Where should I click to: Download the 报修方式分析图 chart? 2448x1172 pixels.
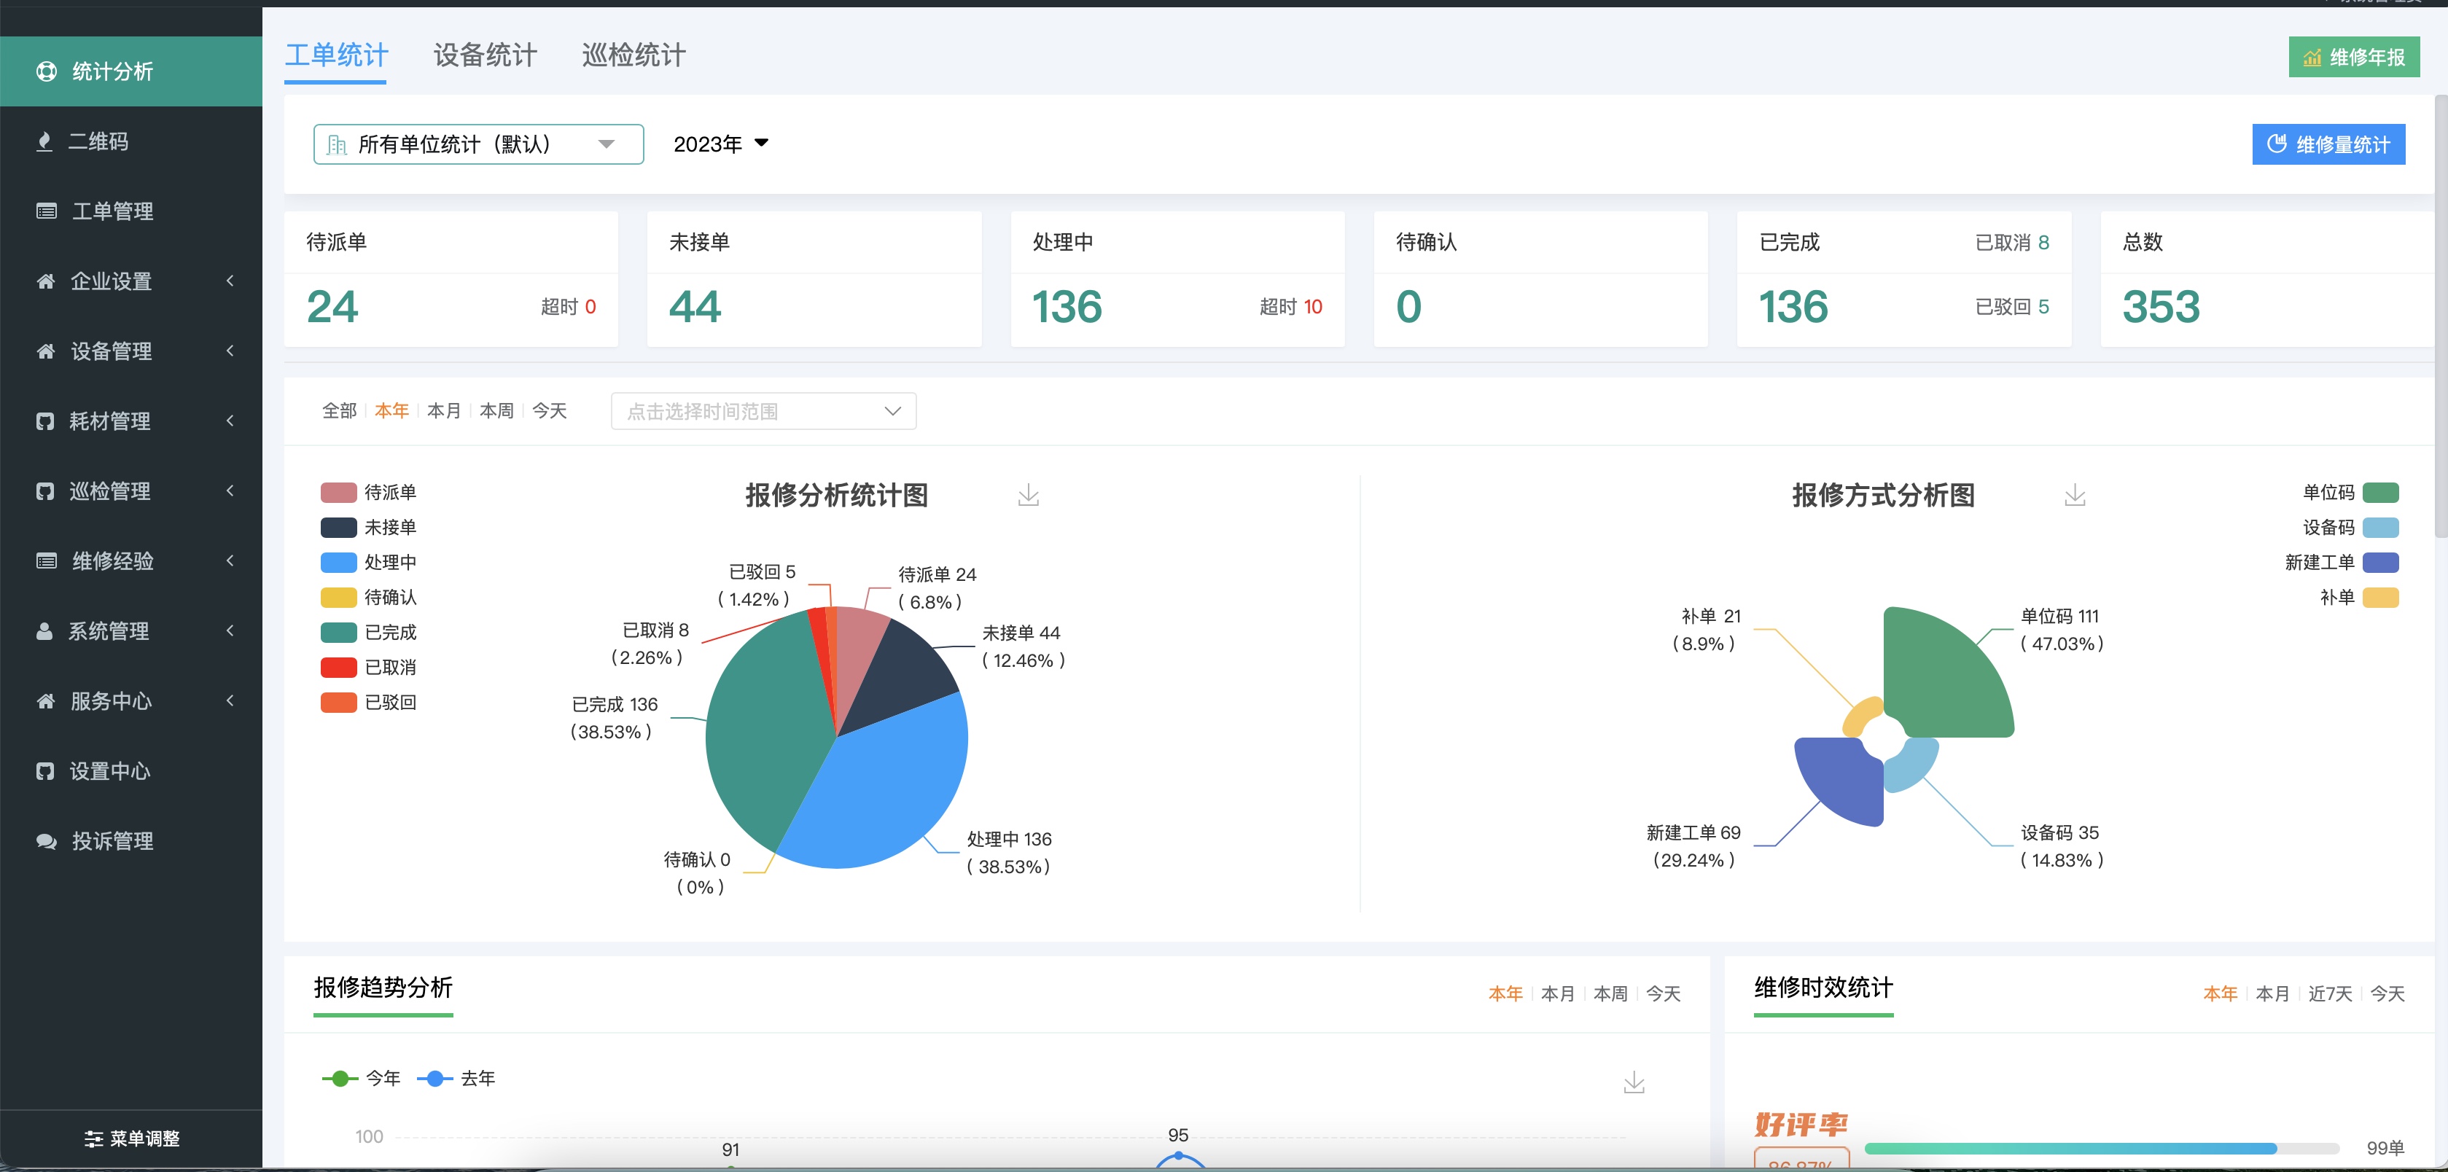tap(2075, 495)
